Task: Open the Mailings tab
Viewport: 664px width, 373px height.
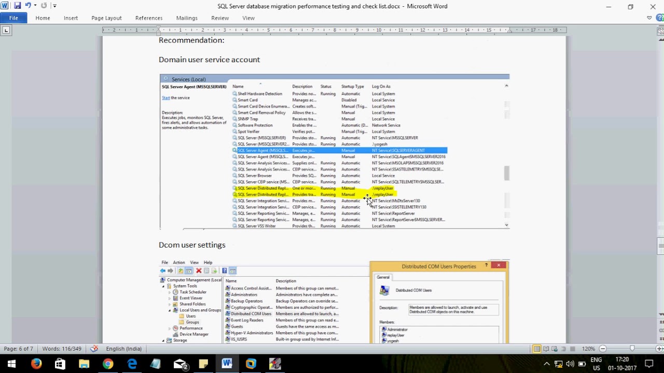Action: 187,18
